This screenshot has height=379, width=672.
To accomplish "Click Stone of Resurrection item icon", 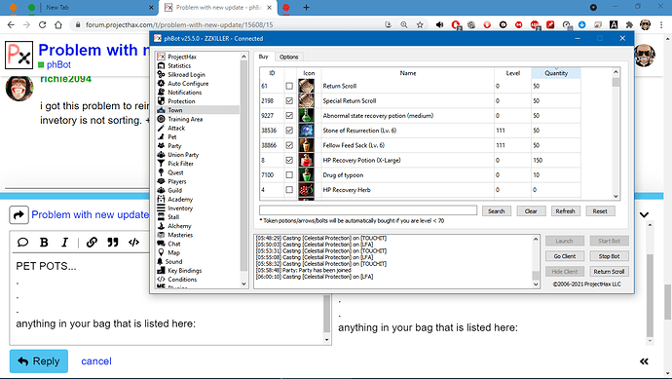I will point(307,131).
